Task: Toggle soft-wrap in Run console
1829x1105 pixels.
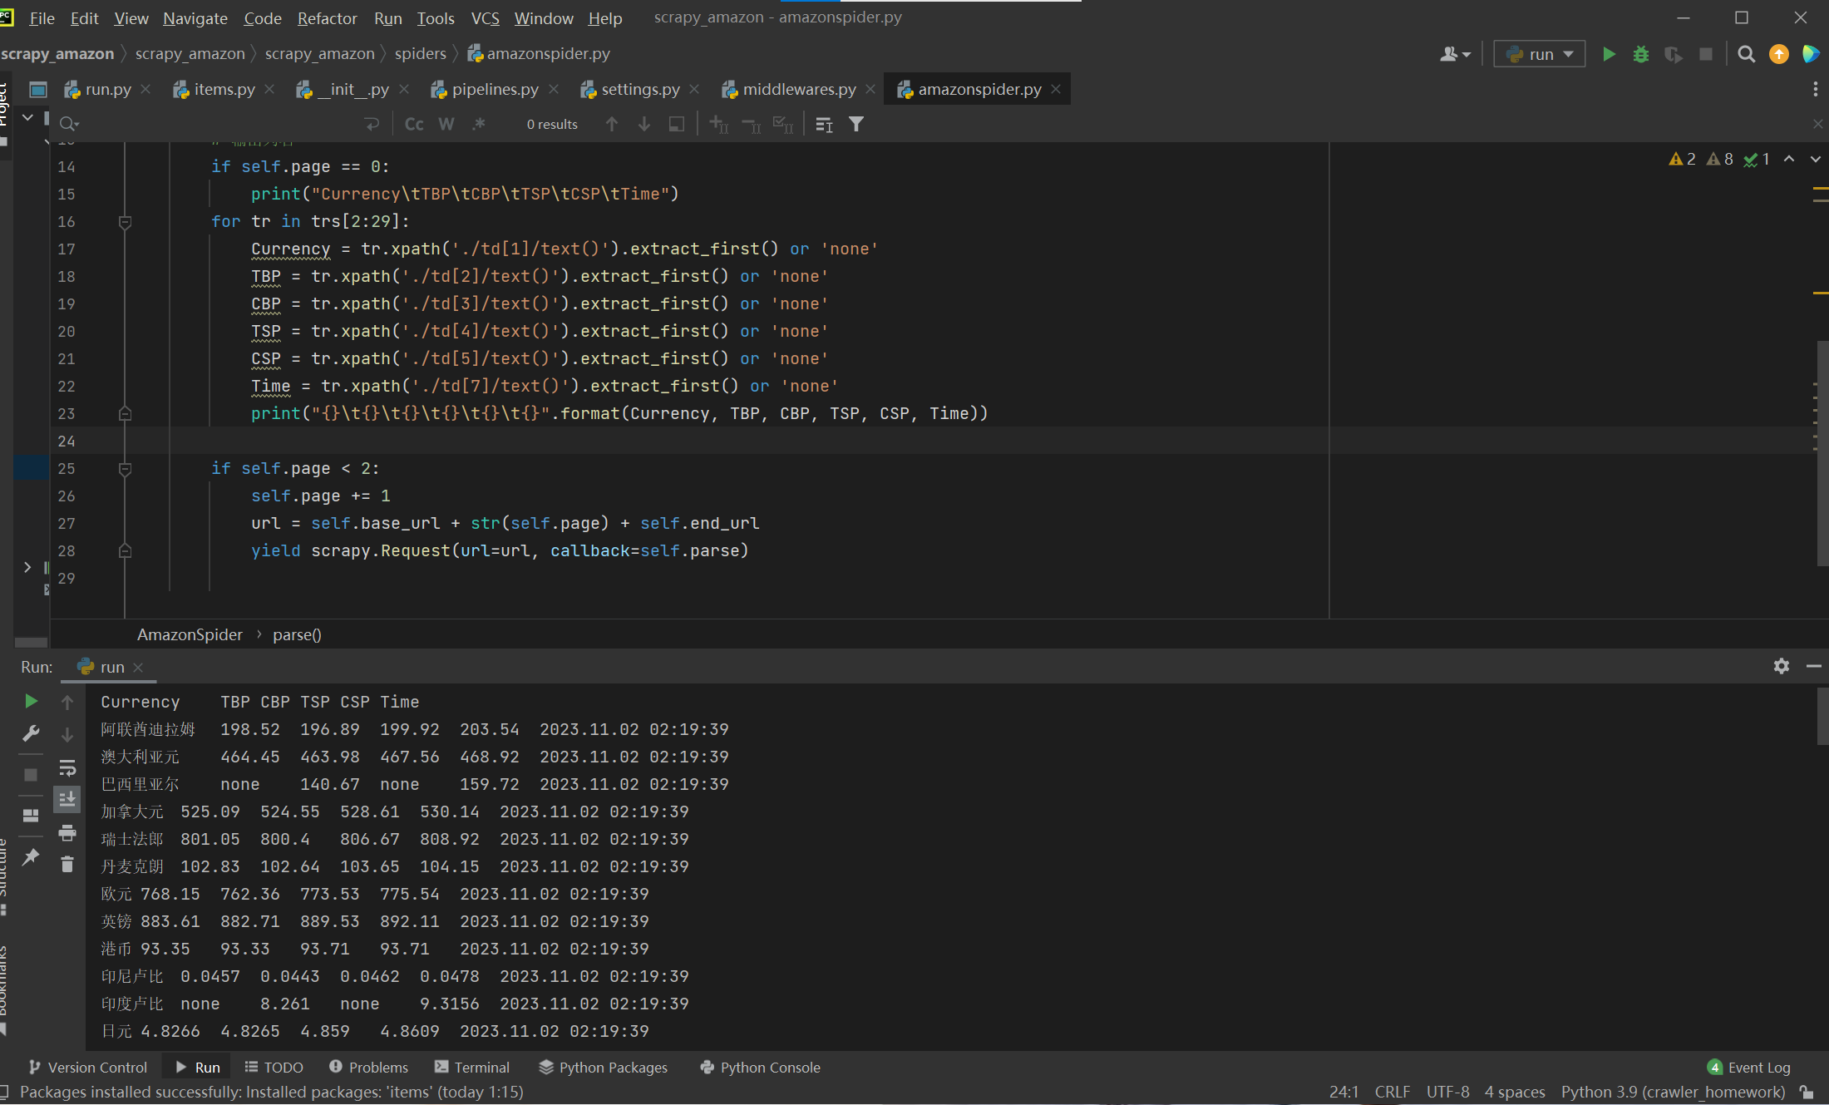Action: (x=67, y=767)
